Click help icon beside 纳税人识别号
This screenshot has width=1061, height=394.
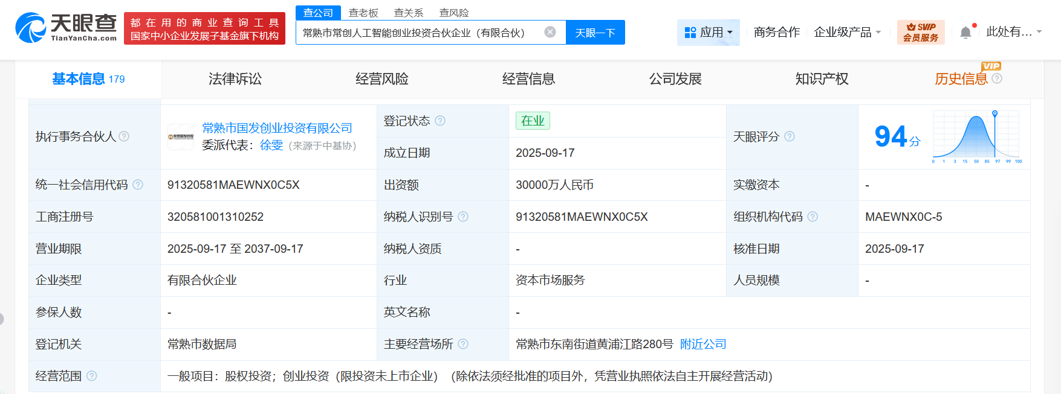(x=463, y=217)
